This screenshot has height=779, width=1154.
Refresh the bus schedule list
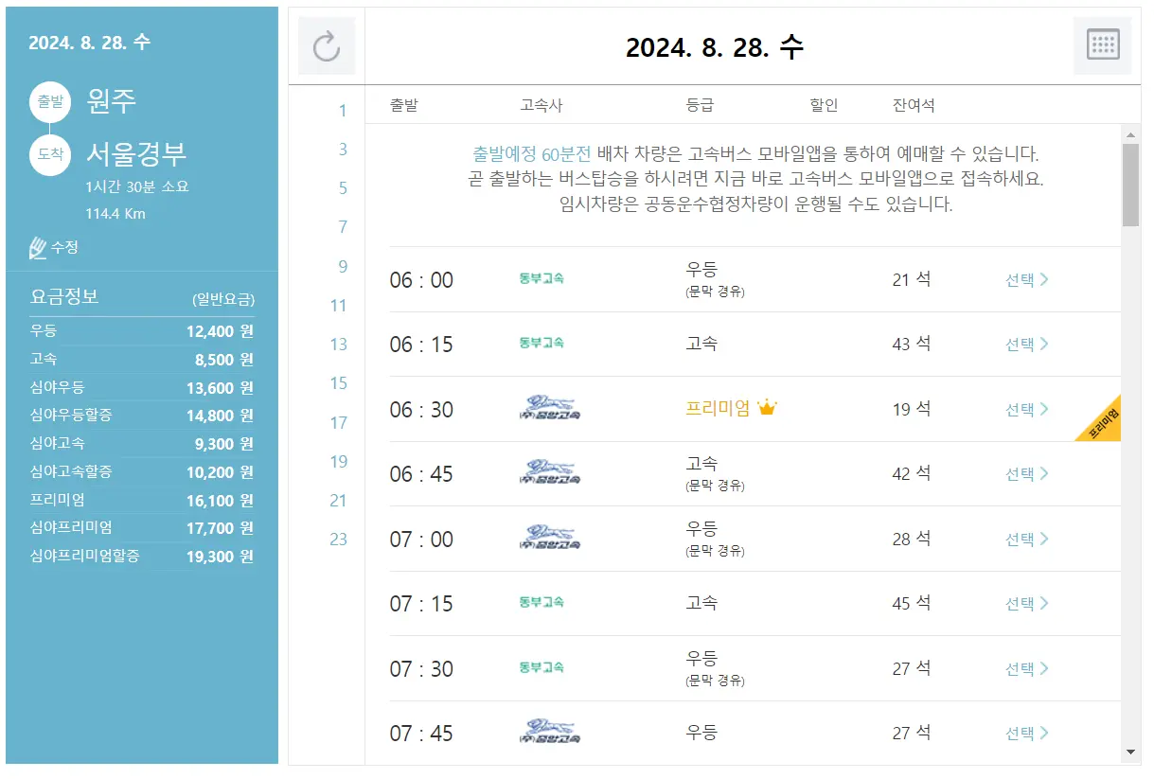[326, 44]
